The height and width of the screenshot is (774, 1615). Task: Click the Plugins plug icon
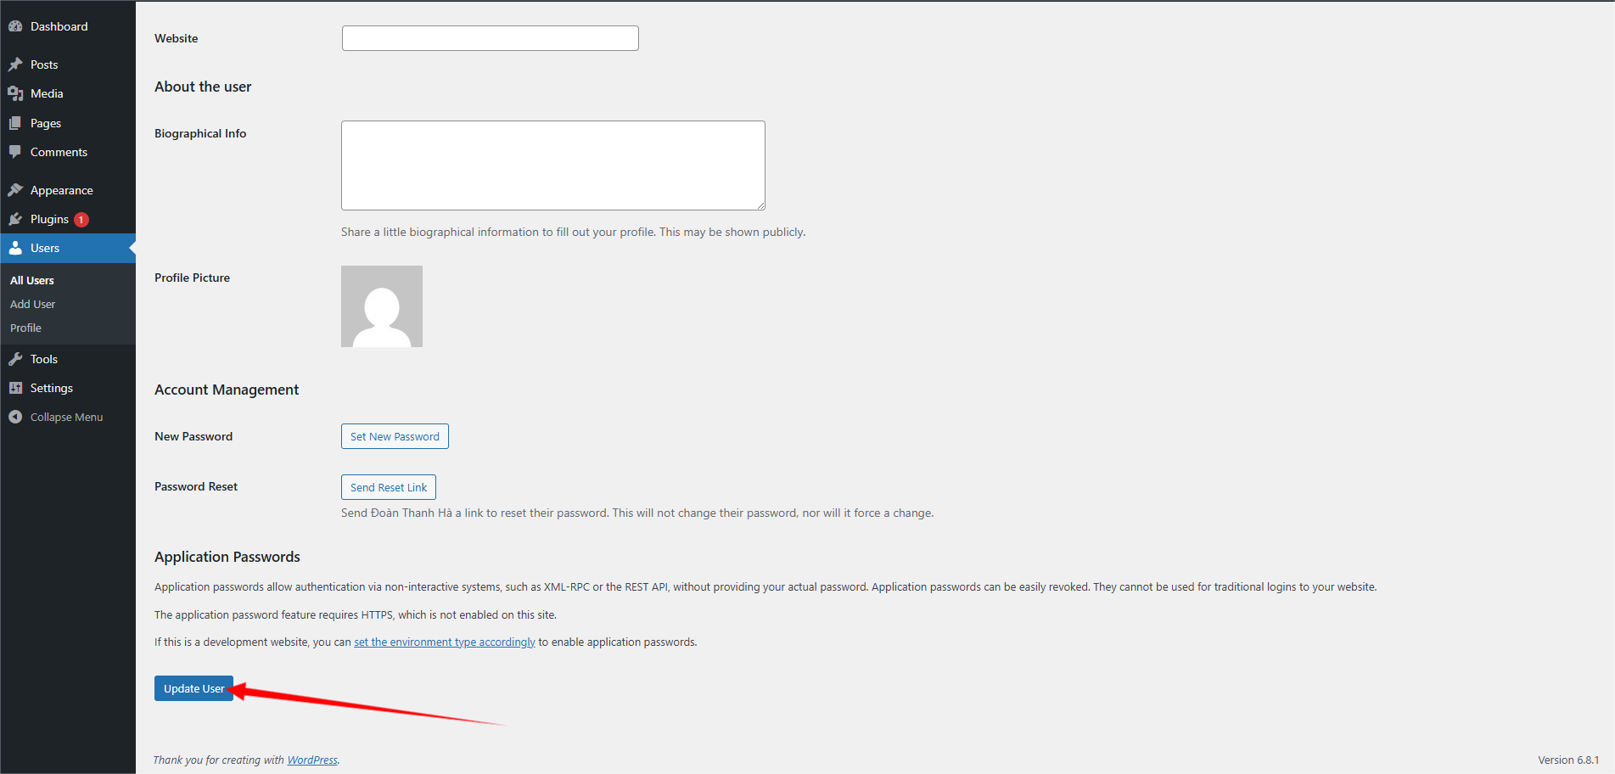[15, 219]
